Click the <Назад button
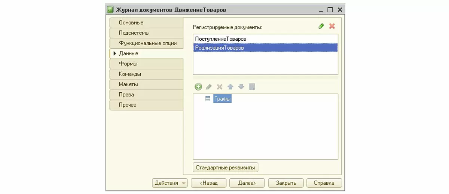449x194 pixels. click(209, 183)
